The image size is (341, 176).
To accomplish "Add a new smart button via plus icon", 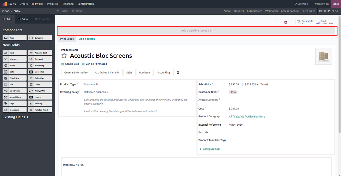I will pos(286,22).
